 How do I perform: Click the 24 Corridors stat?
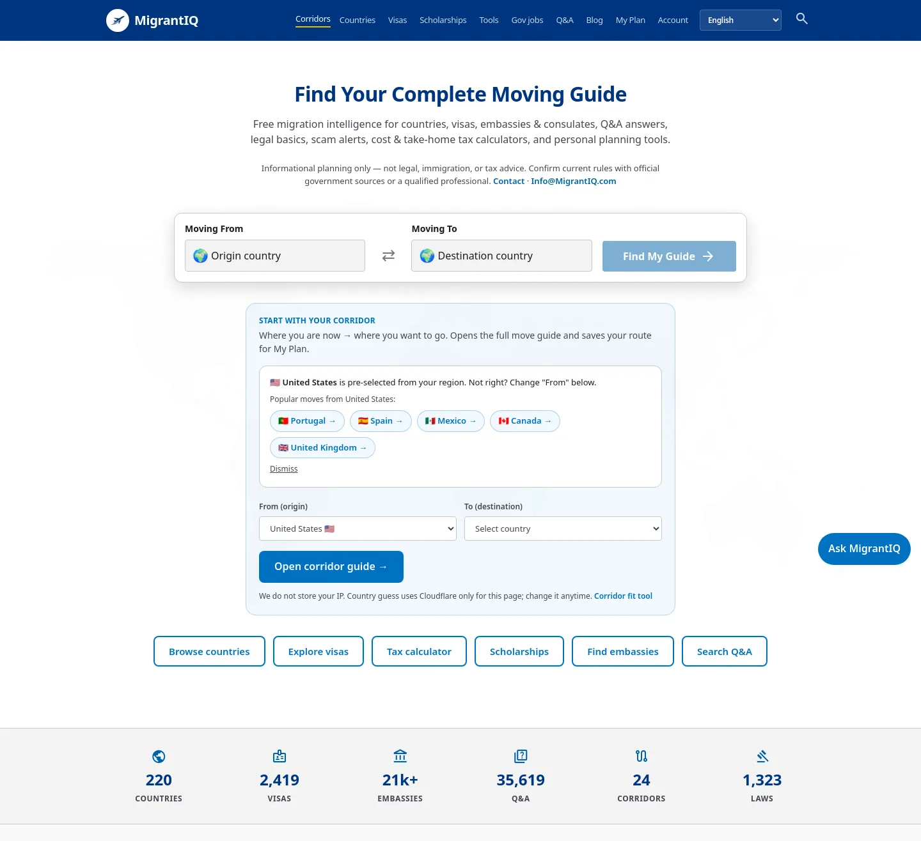click(642, 776)
